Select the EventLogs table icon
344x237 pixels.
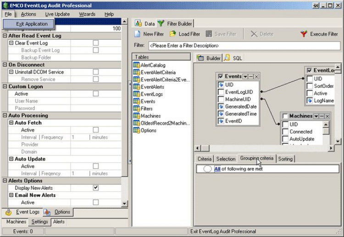(x=137, y=94)
